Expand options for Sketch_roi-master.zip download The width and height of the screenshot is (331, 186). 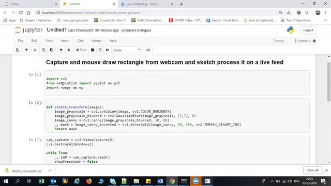(50, 171)
